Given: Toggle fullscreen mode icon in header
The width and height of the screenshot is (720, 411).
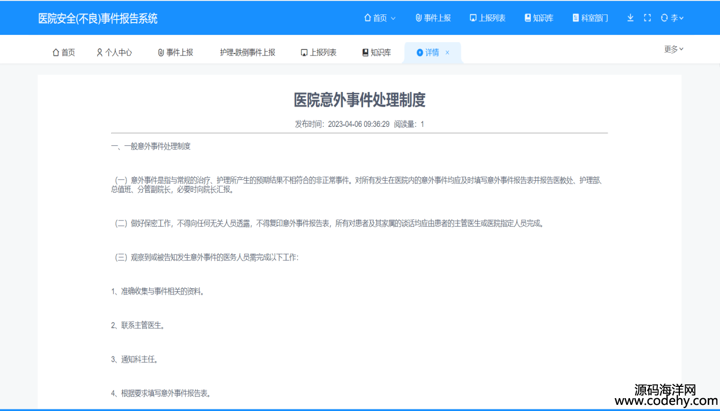Looking at the screenshot, I should click(647, 18).
